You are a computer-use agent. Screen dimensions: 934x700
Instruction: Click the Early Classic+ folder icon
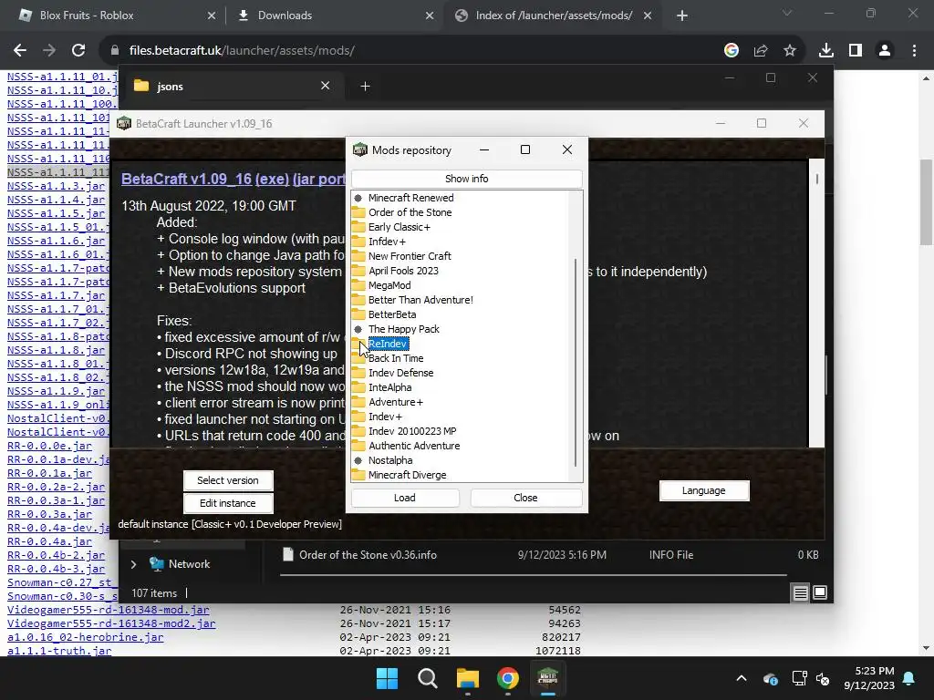click(x=358, y=227)
